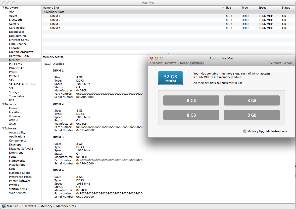Minimize the About This Mac window
The image size is (296, 209).
(157, 58)
